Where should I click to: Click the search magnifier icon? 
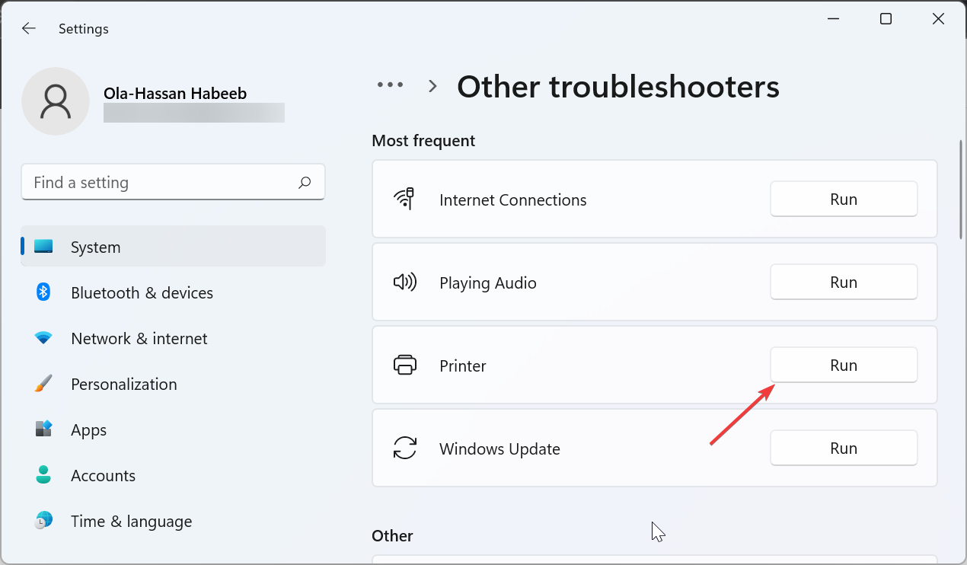click(305, 182)
